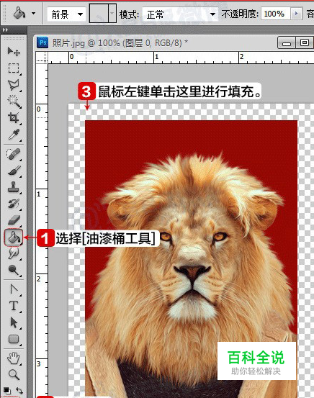Click the Ps document icon in title bar
This screenshot has height=398, width=314.
point(42,42)
